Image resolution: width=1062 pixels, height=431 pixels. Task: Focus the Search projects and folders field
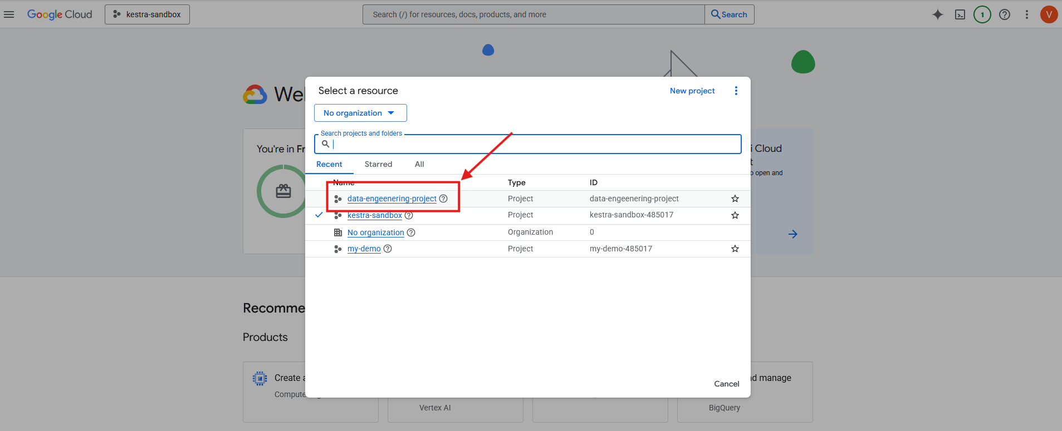tap(535, 144)
